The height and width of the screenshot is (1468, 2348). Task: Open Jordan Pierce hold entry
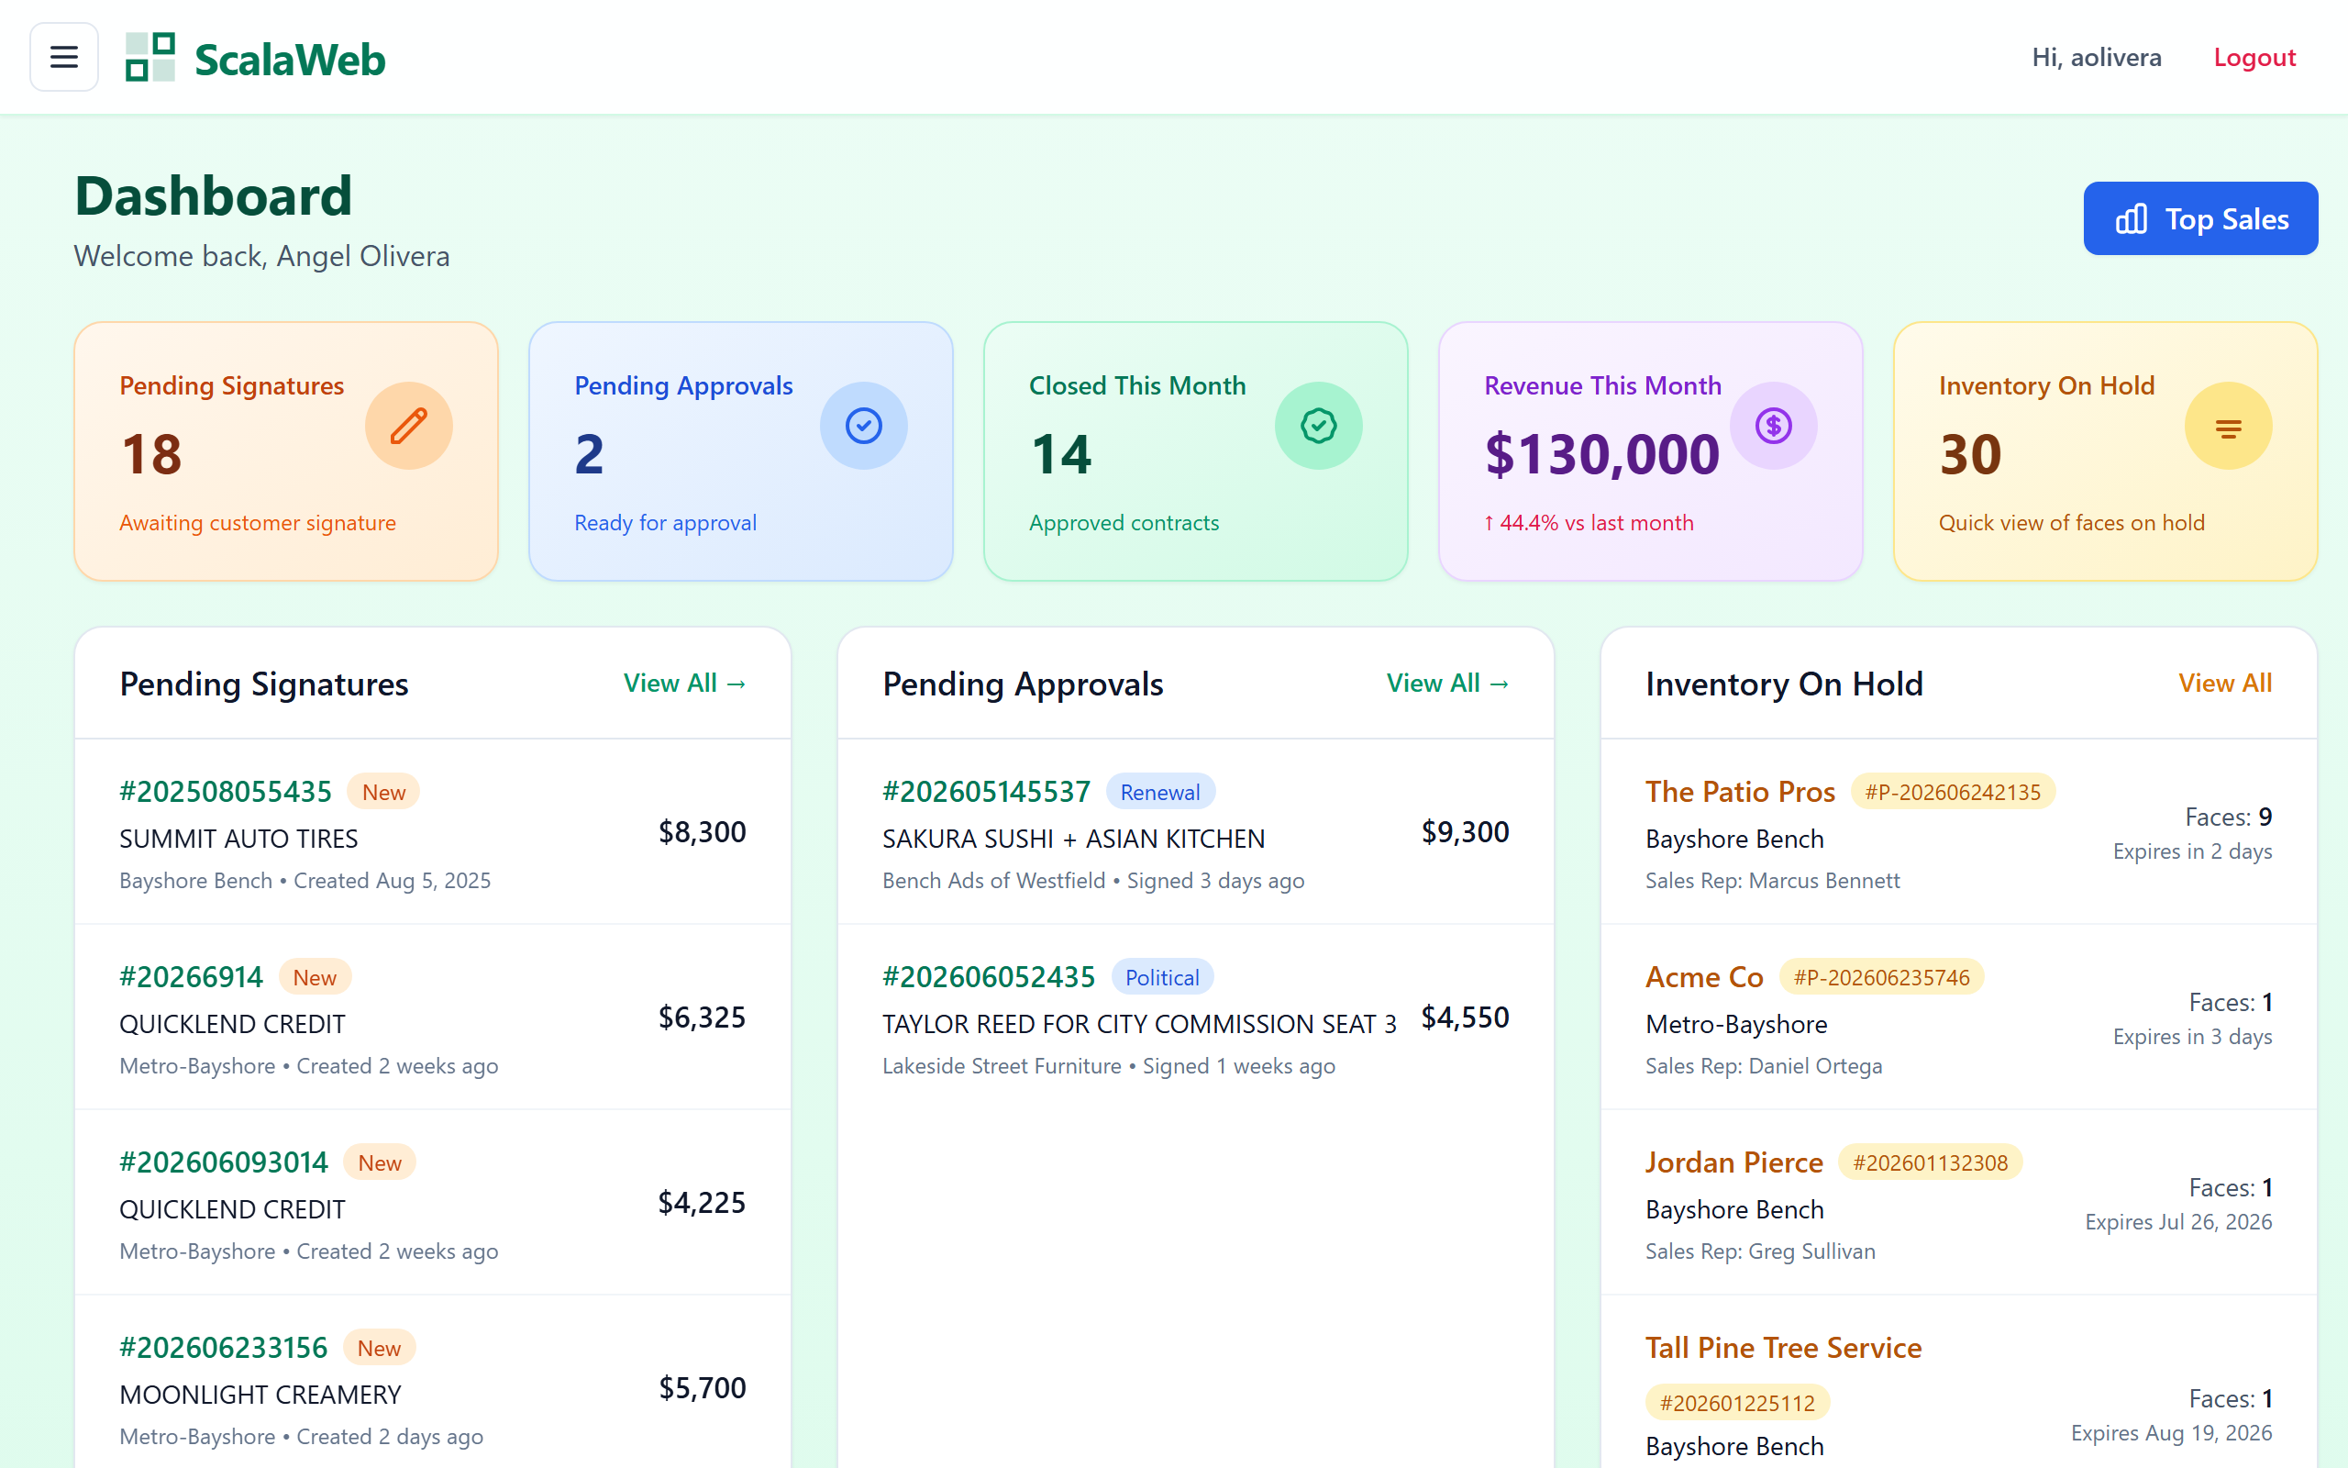coord(1733,1162)
